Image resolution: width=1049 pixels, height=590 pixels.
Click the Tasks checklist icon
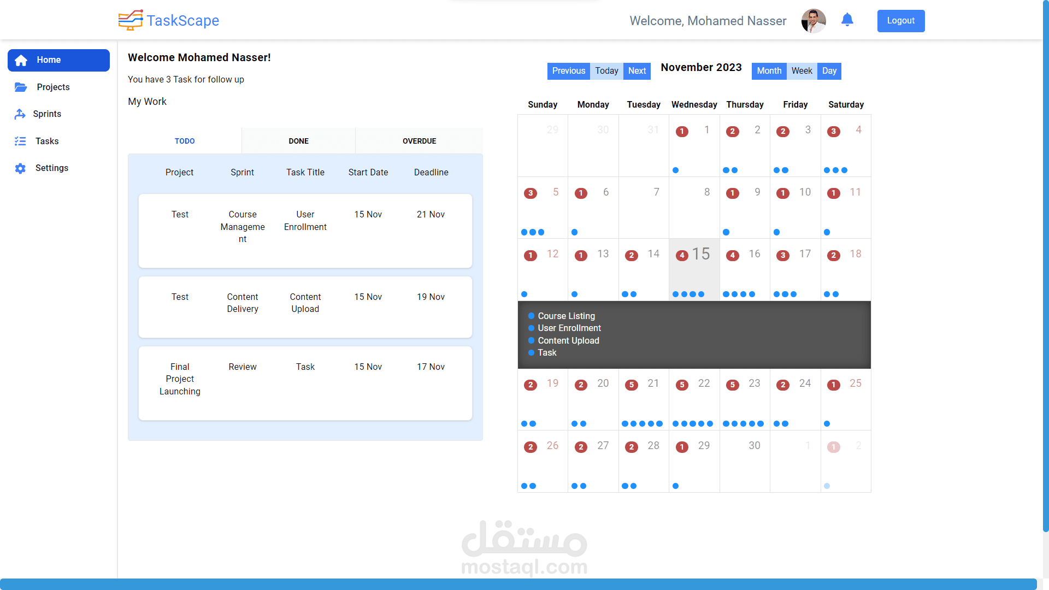click(x=20, y=141)
